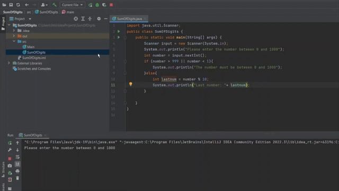This screenshot has width=339, height=191.
Task: Click the java.exe command line in console
Action: (x=182, y=142)
